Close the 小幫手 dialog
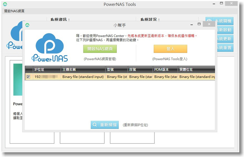 click(x=209, y=24)
